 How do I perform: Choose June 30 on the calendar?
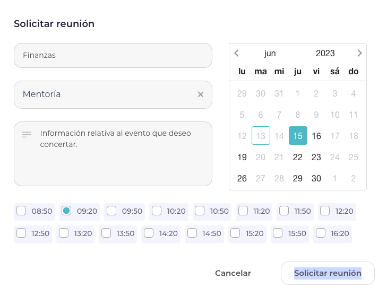[316, 178]
